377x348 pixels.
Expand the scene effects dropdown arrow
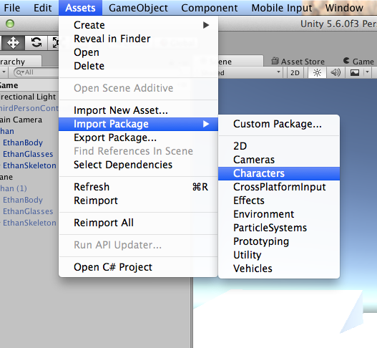pos(367,72)
